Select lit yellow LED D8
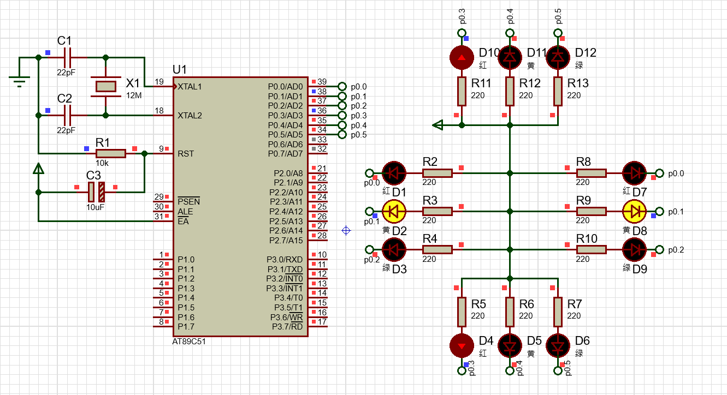This screenshot has height=395, width=727. tap(635, 211)
